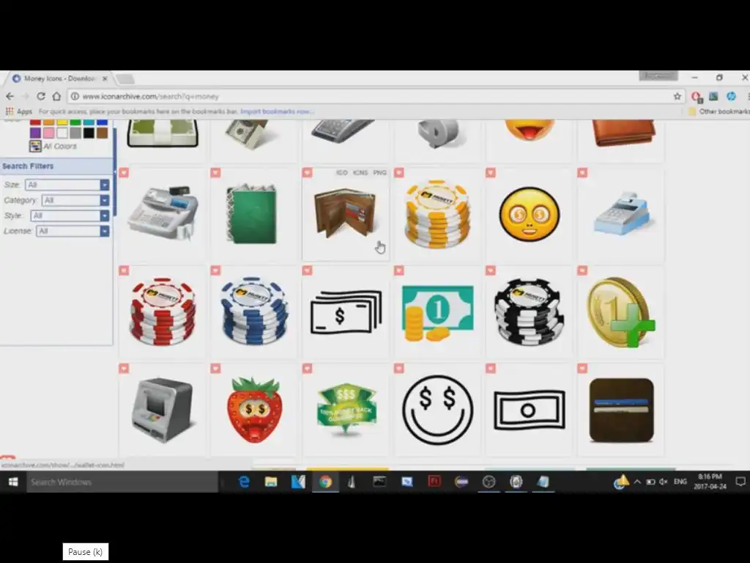This screenshot has height=563, width=750.
Task: Open File Explorer from the taskbar
Action: click(x=271, y=482)
